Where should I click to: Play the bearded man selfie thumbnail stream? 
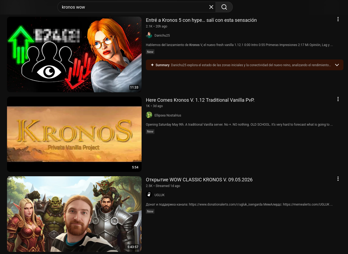[x=74, y=214]
